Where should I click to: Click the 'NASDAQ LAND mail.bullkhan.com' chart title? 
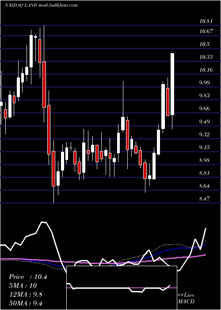[41, 5]
